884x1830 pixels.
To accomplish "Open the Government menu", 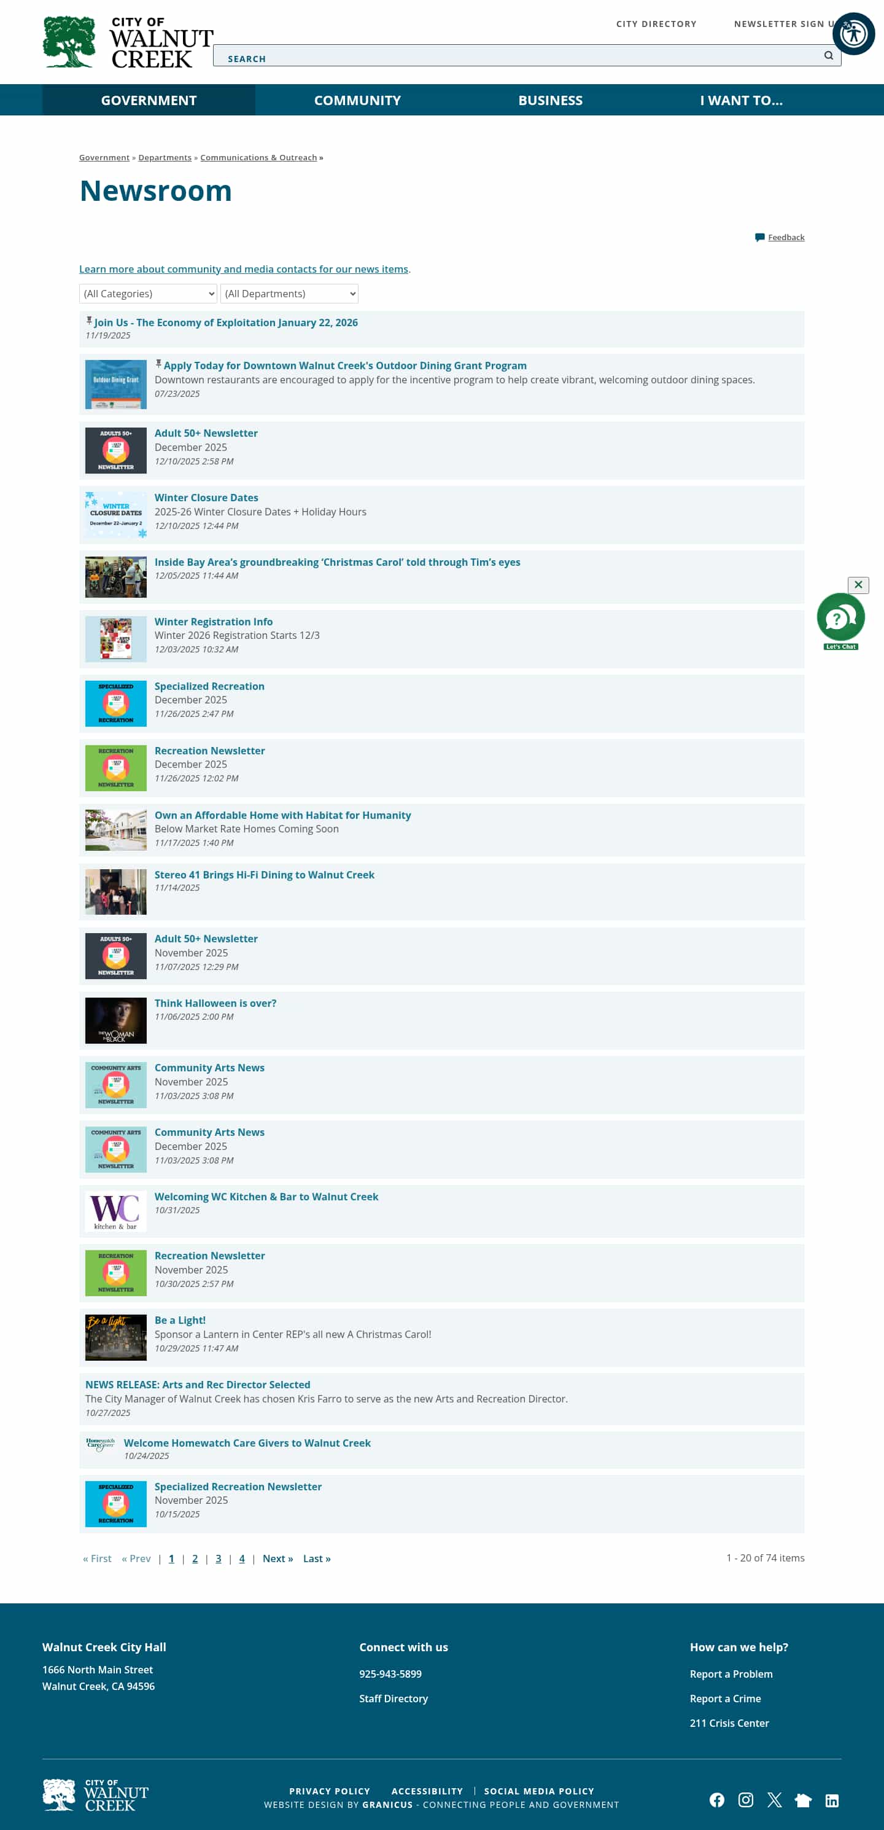I will [149, 100].
